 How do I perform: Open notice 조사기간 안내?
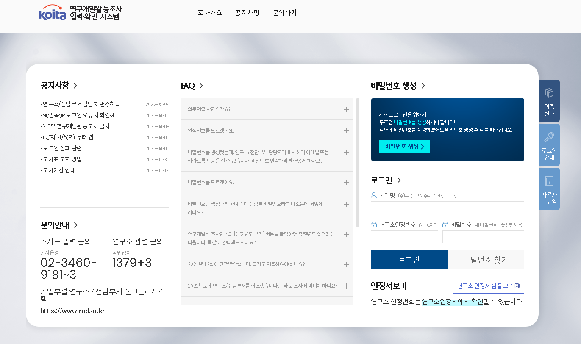58,170
